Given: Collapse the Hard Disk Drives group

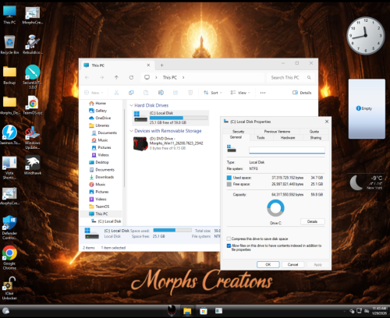Looking at the screenshot, I should [x=131, y=105].
